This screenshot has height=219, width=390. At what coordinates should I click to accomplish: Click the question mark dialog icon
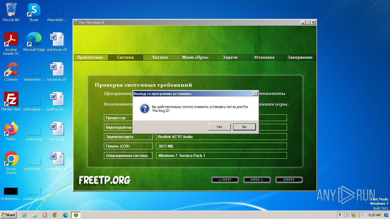point(144,109)
